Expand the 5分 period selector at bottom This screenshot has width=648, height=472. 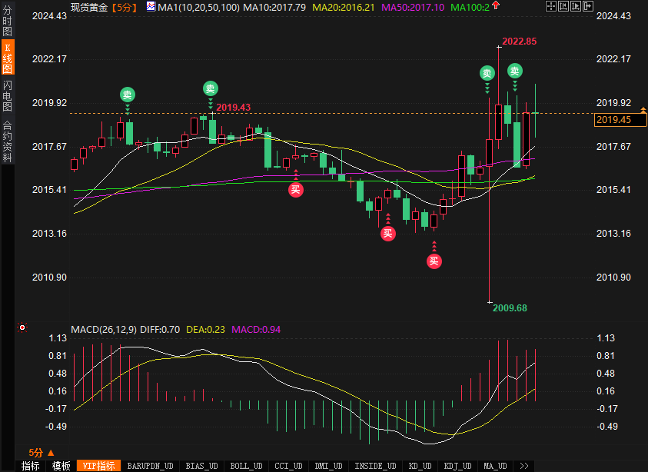(x=41, y=453)
